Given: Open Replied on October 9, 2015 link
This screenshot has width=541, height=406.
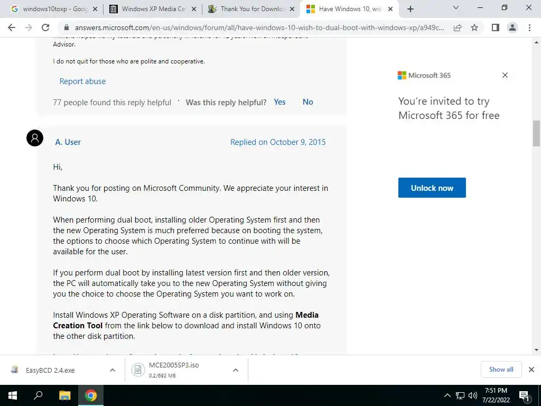Looking at the screenshot, I should 278,142.
